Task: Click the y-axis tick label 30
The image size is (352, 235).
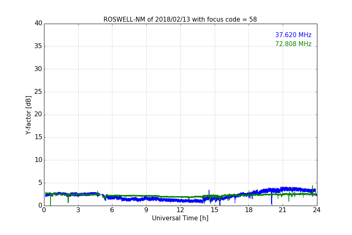Action: 38,69
